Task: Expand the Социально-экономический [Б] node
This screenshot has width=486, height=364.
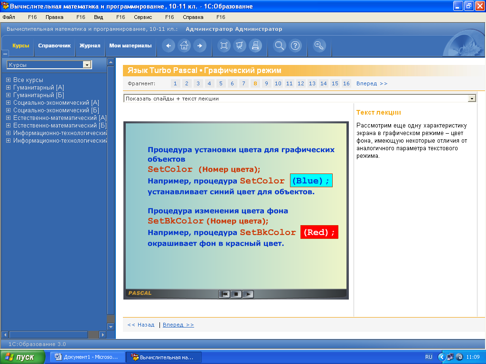Action: click(9, 110)
